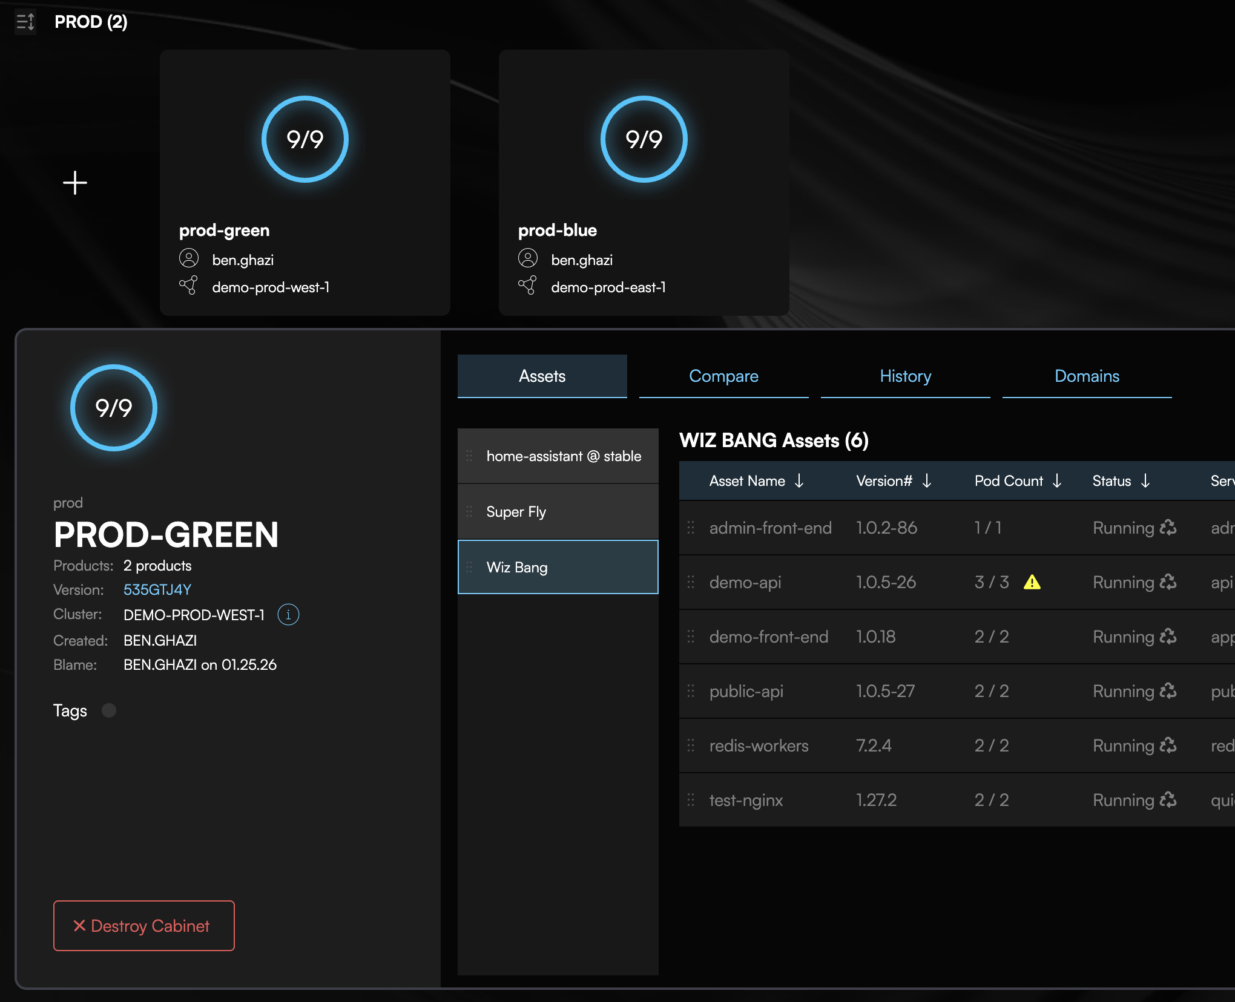
Task: Toggle the Tags circle indicator
Action: (x=109, y=710)
